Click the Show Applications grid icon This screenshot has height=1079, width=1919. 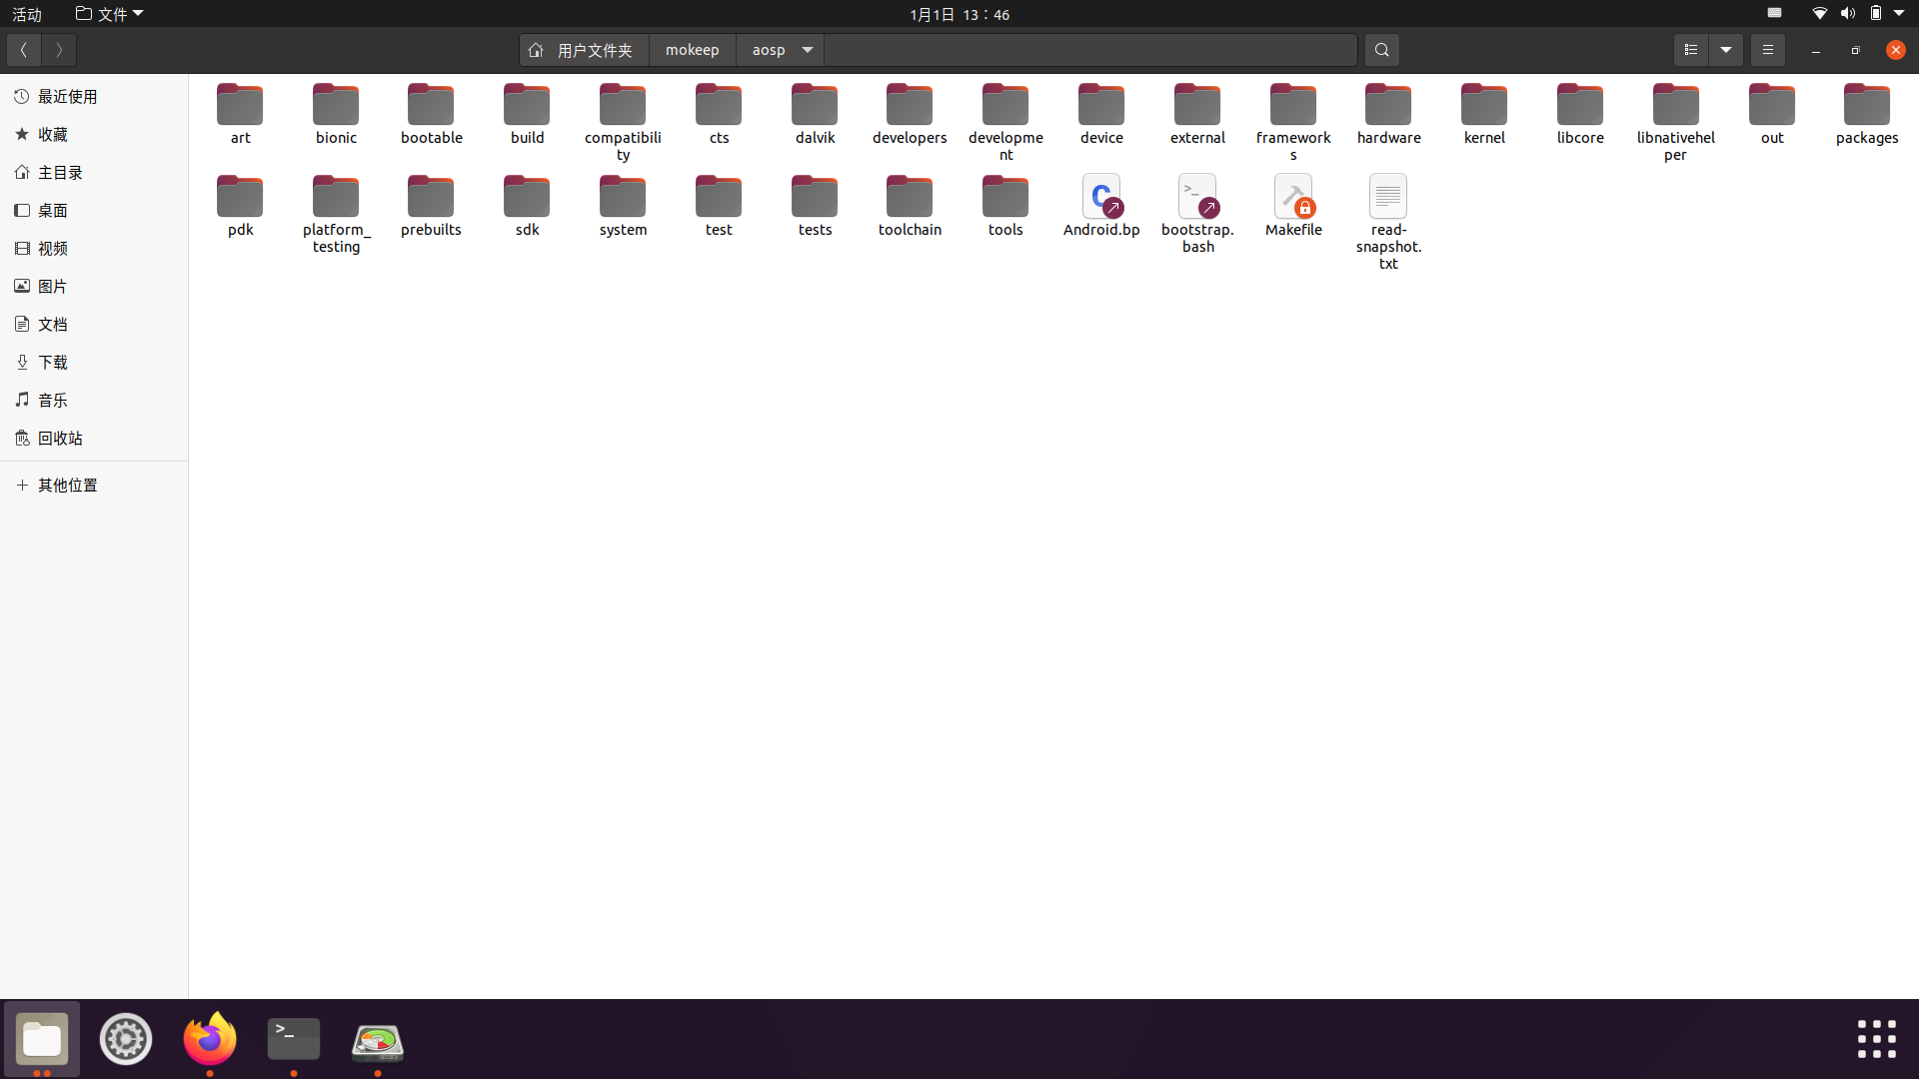1877,1038
